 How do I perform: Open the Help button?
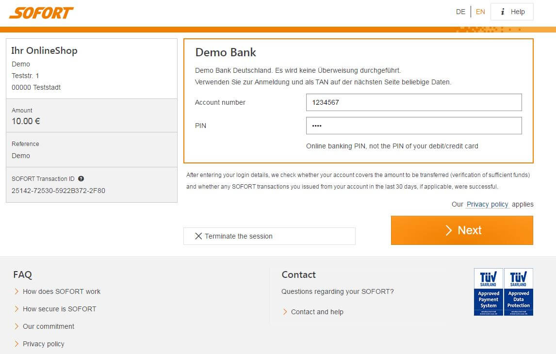point(512,12)
